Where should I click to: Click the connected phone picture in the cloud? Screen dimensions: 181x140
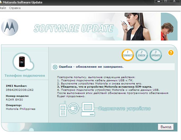coord(22,62)
